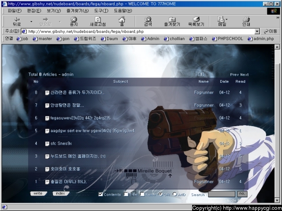Click the Mail toolbar icon

point(221,19)
